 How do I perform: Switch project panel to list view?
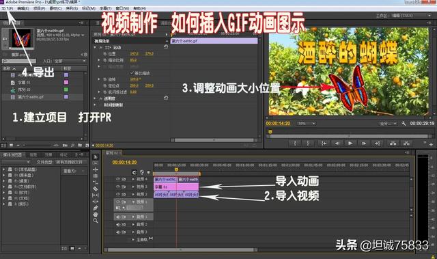(4, 146)
